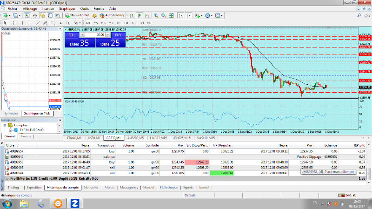
Task: Open the Graphiques menu
Action: click(67, 8)
